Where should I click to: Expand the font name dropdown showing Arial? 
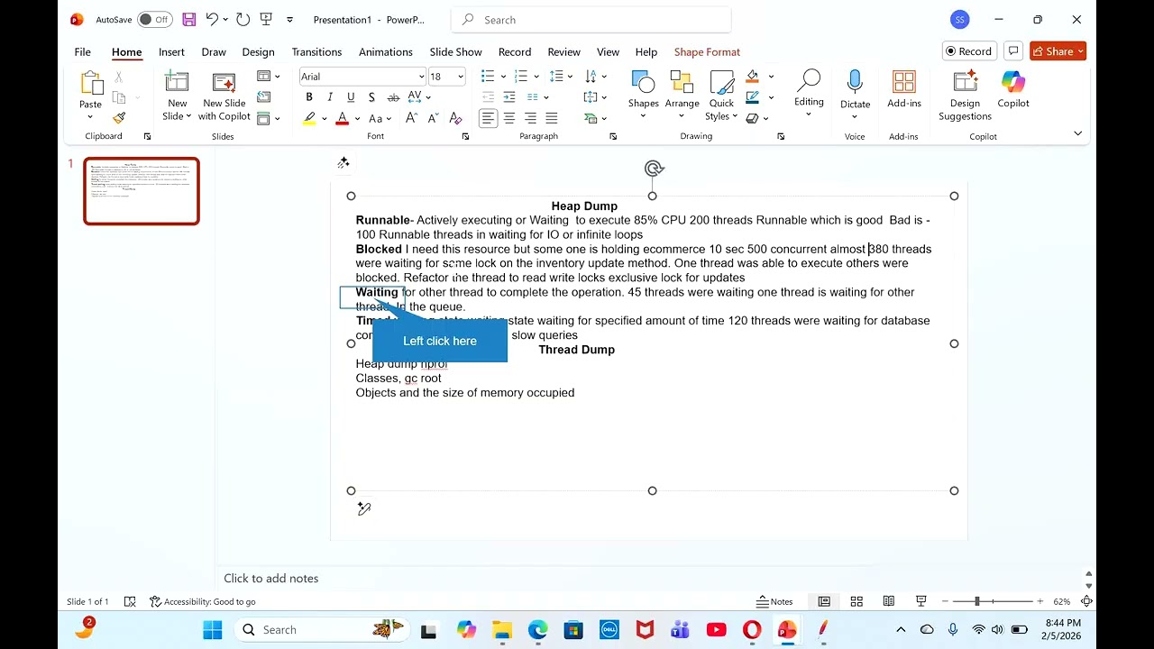[x=421, y=77]
